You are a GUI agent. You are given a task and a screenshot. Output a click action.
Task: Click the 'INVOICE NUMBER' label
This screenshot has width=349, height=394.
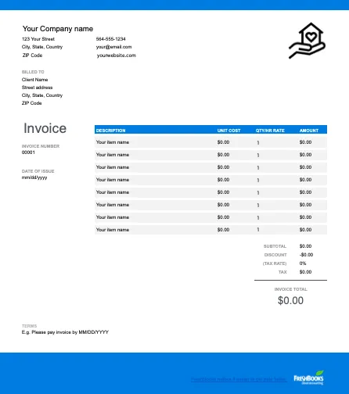41,146
